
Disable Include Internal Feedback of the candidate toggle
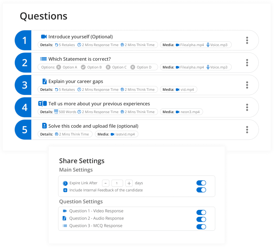pyautogui.click(x=201, y=190)
